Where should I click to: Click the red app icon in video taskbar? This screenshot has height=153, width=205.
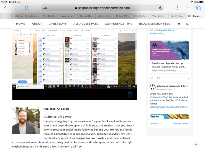pos(90,86)
